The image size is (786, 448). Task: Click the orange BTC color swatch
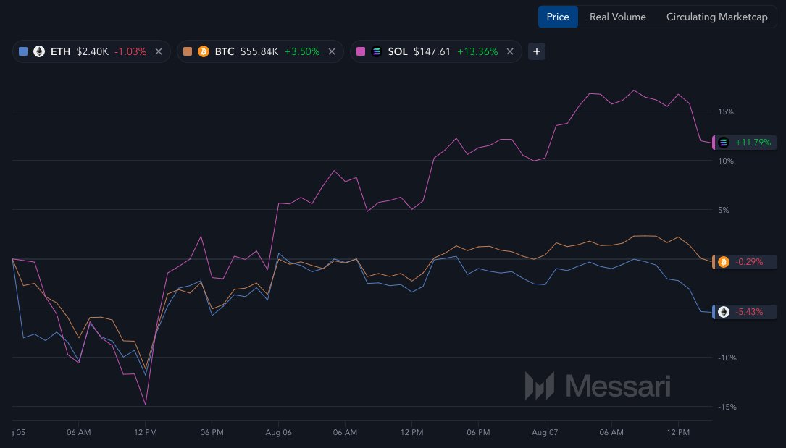pos(188,51)
